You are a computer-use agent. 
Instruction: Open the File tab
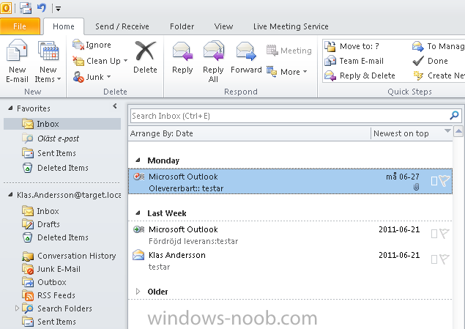[20, 26]
